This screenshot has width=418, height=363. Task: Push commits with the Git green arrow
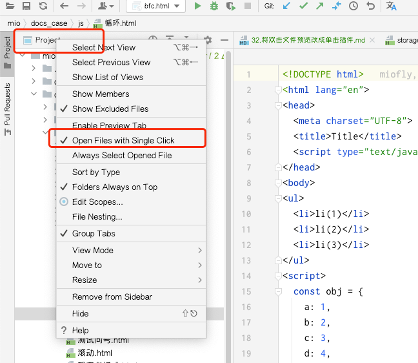320,6
